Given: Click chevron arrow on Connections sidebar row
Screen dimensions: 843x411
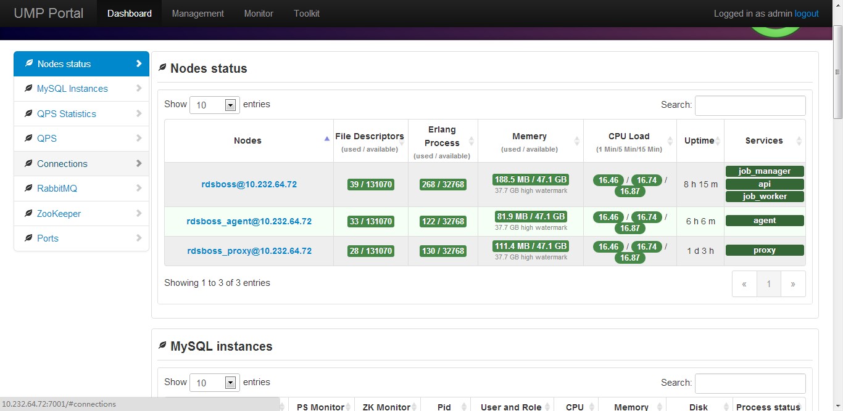Looking at the screenshot, I should 139,163.
